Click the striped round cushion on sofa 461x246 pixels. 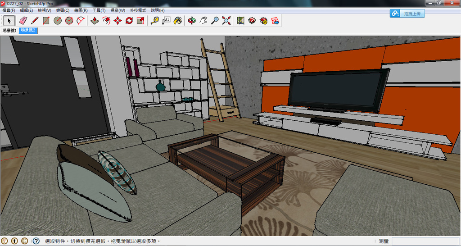click(x=117, y=172)
